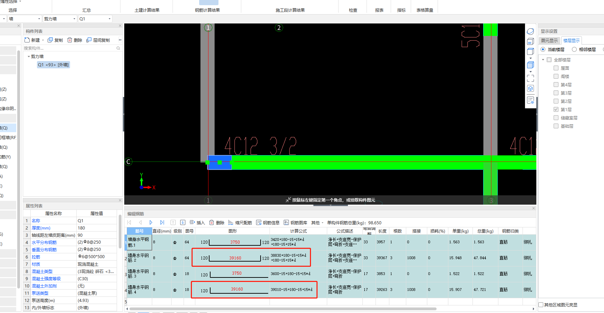
Task: Expand more component toolbar options chevron
Action: 120,40
